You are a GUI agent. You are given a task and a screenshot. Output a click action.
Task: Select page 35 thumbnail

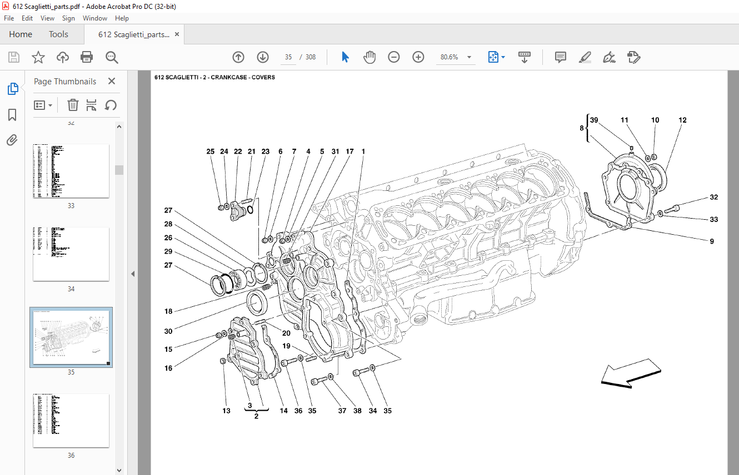[71, 337]
